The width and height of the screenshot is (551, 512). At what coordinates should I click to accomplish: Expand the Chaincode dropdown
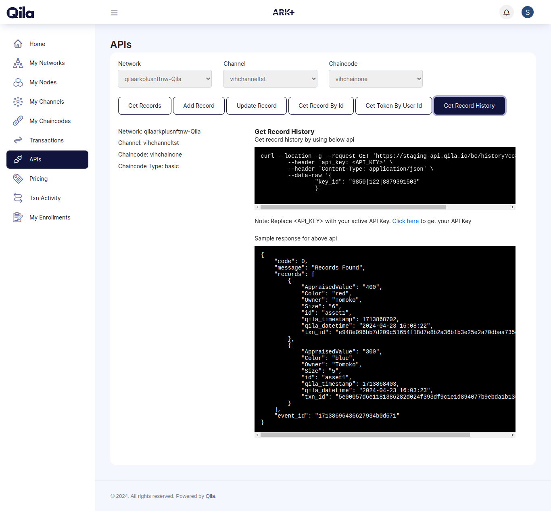pyautogui.click(x=376, y=79)
